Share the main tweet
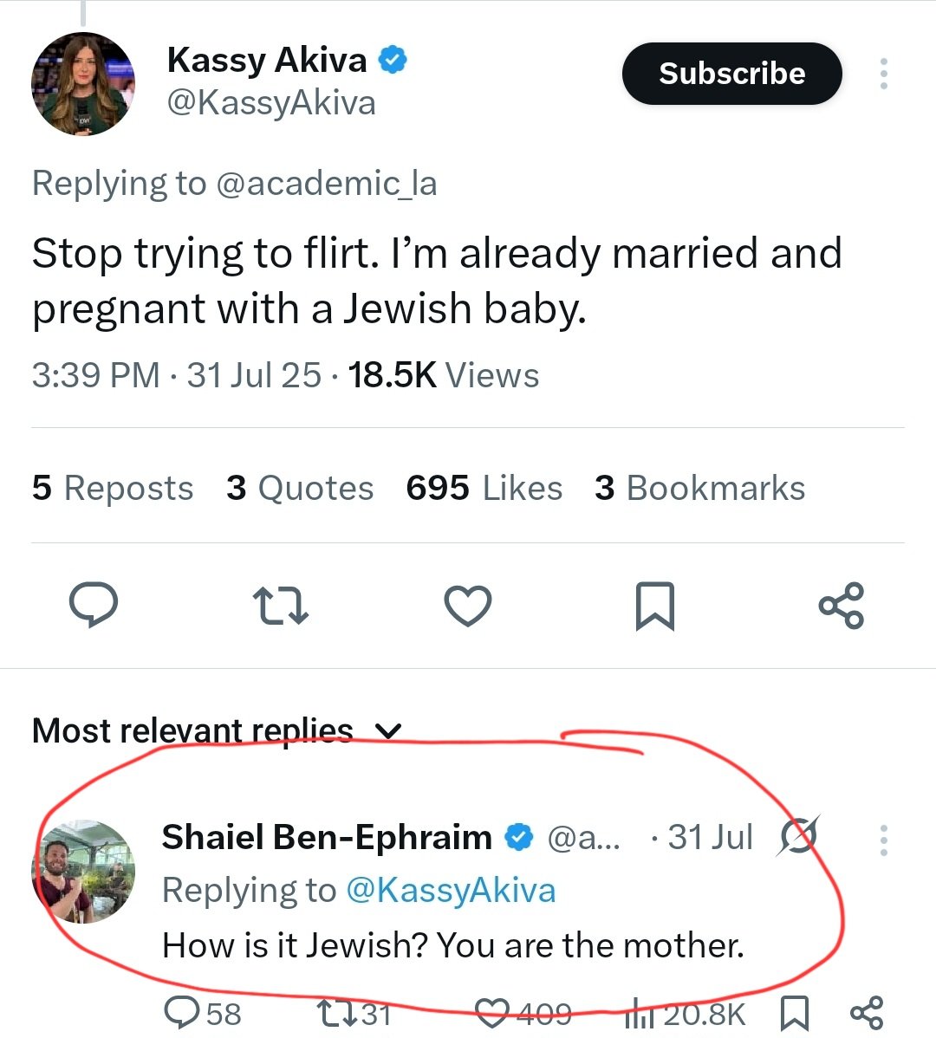 pyautogui.click(x=841, y=605)
